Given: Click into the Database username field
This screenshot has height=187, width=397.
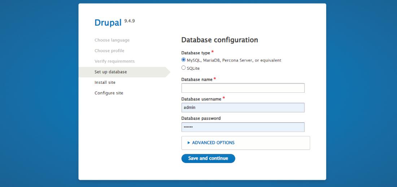Looking at the screenshot, I should (243, 108).
